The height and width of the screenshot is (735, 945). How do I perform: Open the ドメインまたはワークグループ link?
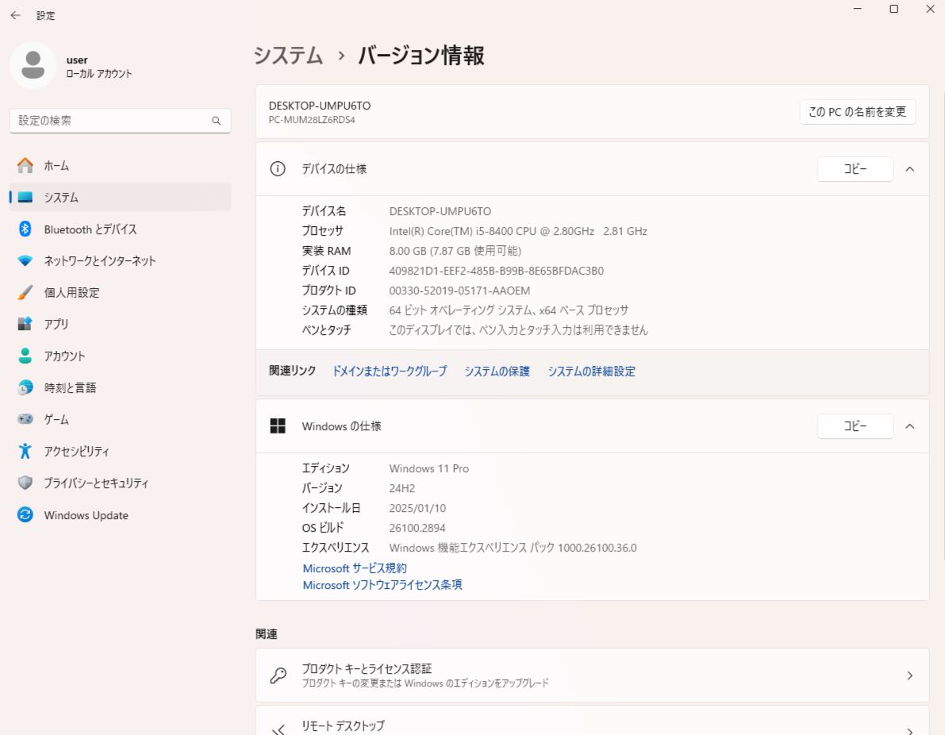coord(390,371)
